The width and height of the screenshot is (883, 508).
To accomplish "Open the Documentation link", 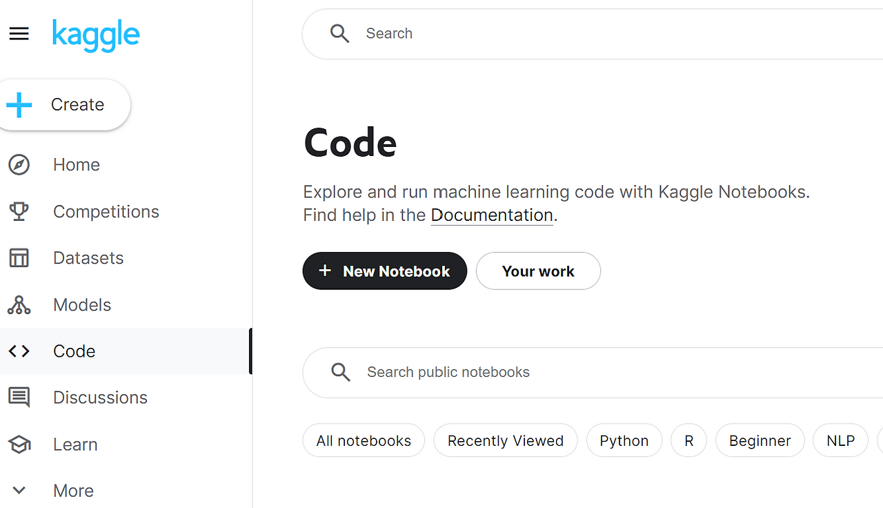I will point(491,215).
